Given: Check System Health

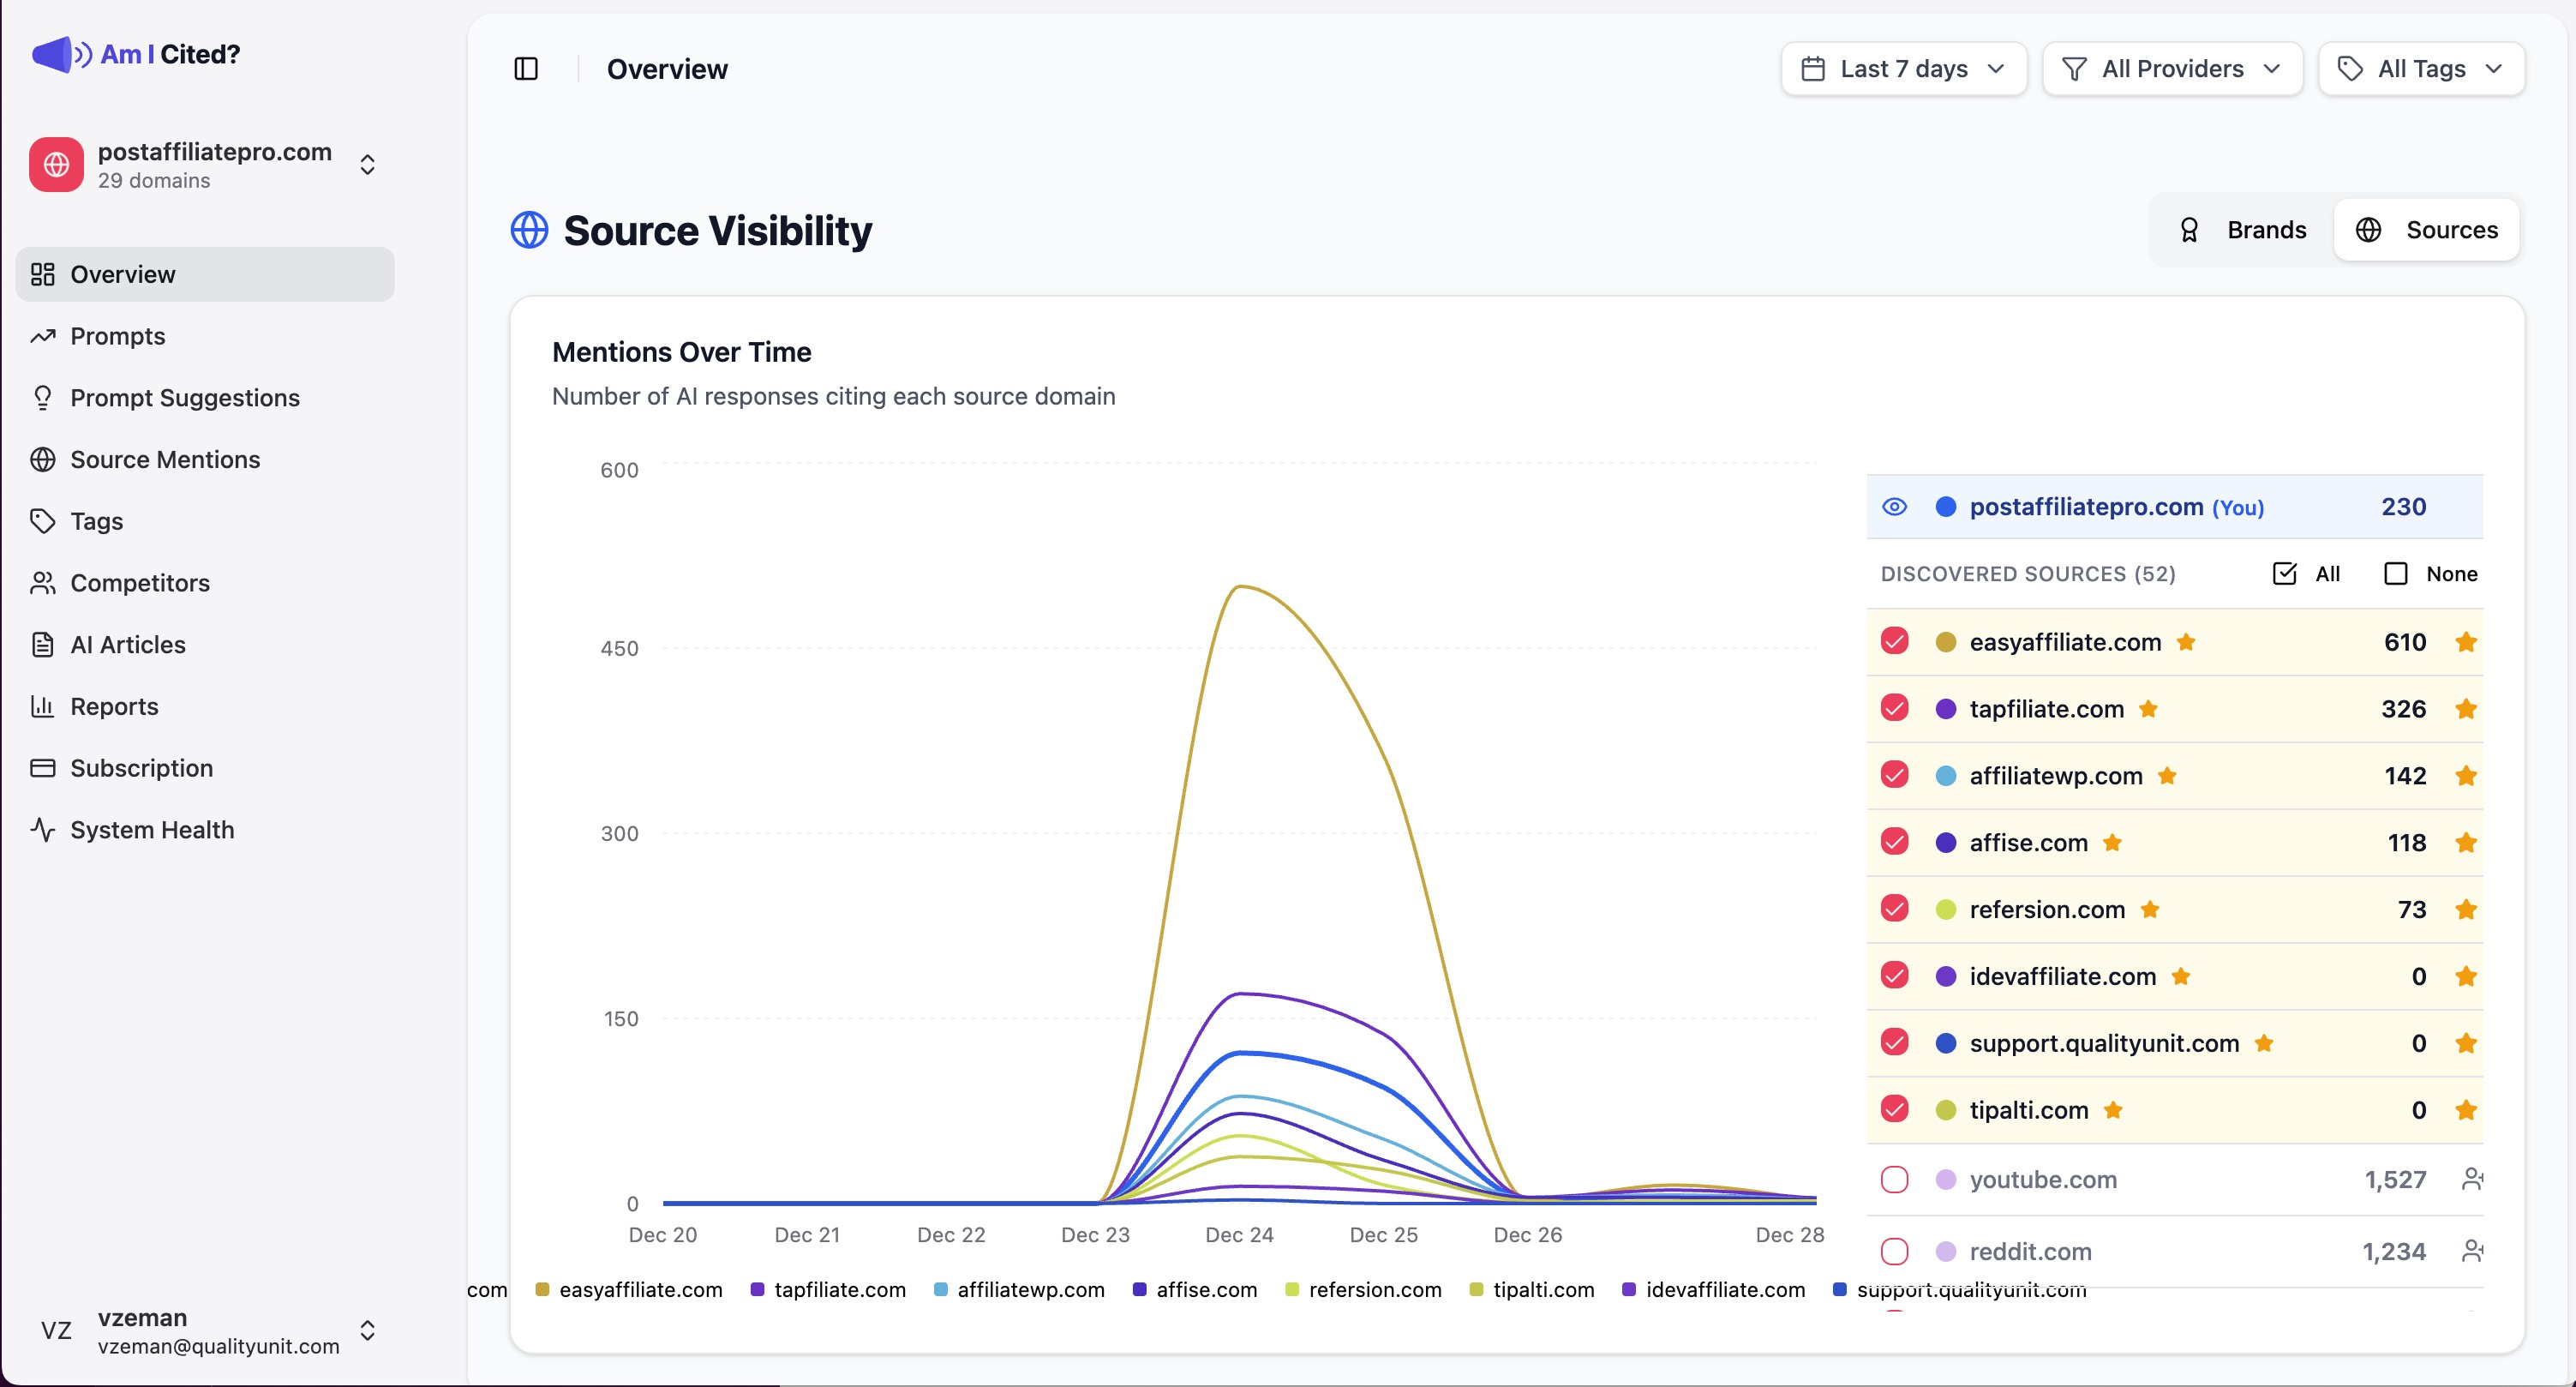Looking at the screenshot, I should click(x=152, y=829).
